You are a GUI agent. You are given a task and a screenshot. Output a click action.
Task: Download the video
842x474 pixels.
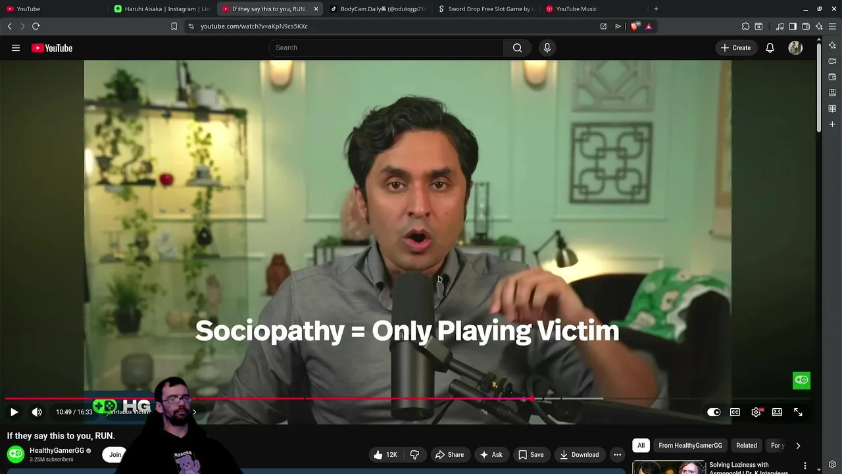(579, 455)
